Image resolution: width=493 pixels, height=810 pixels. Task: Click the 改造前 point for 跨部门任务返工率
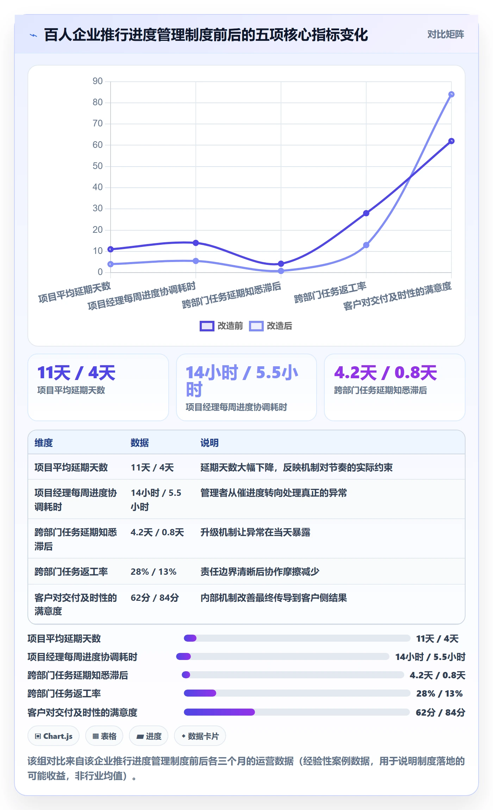[366, 213]
